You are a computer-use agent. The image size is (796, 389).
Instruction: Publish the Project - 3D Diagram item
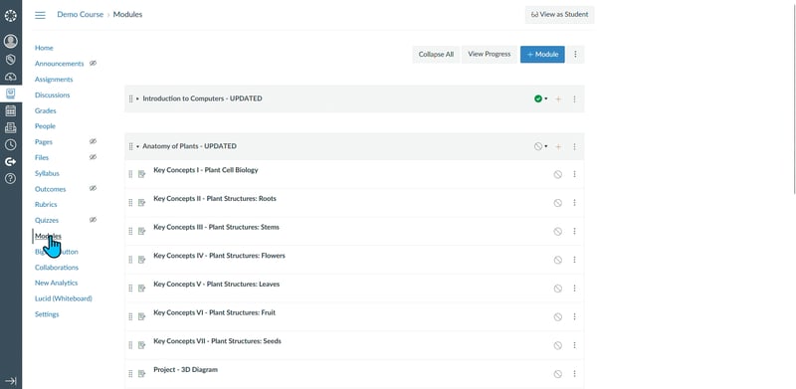557,374
